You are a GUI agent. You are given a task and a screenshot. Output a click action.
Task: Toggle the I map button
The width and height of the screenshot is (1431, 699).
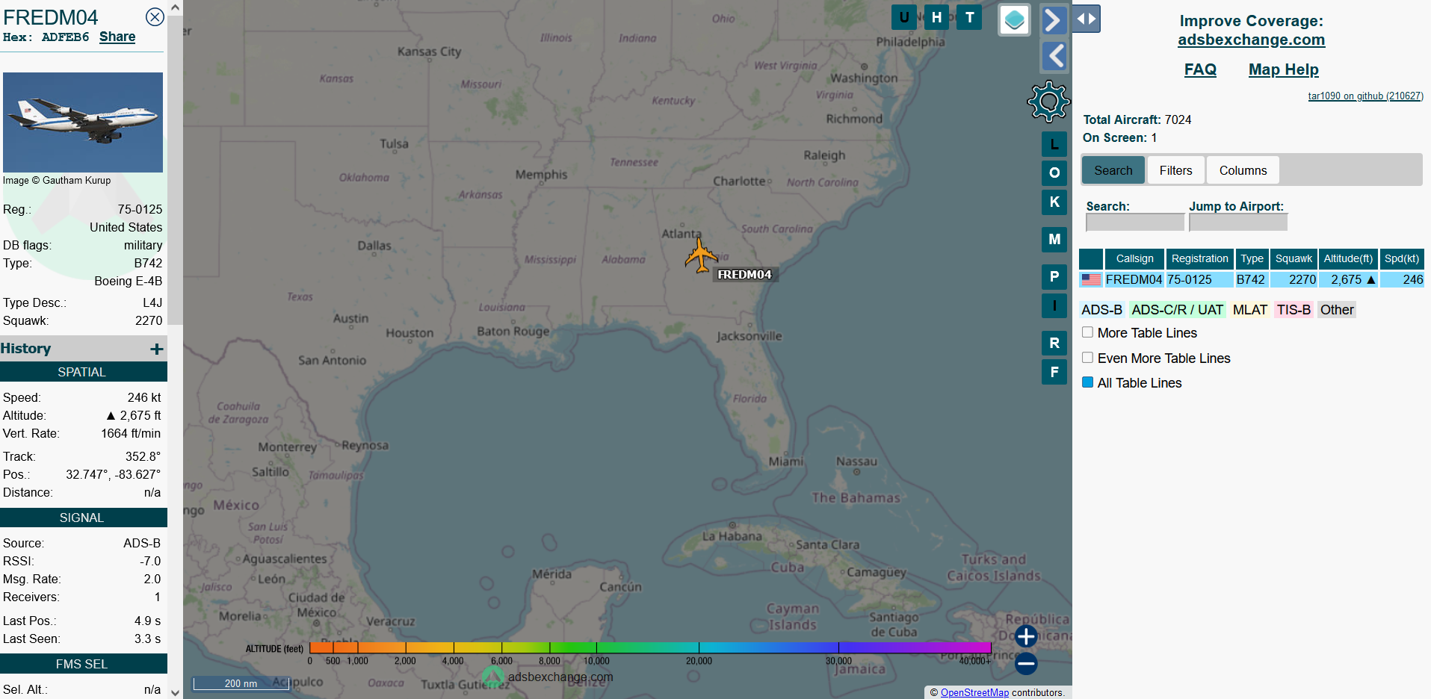(1054, 305)
